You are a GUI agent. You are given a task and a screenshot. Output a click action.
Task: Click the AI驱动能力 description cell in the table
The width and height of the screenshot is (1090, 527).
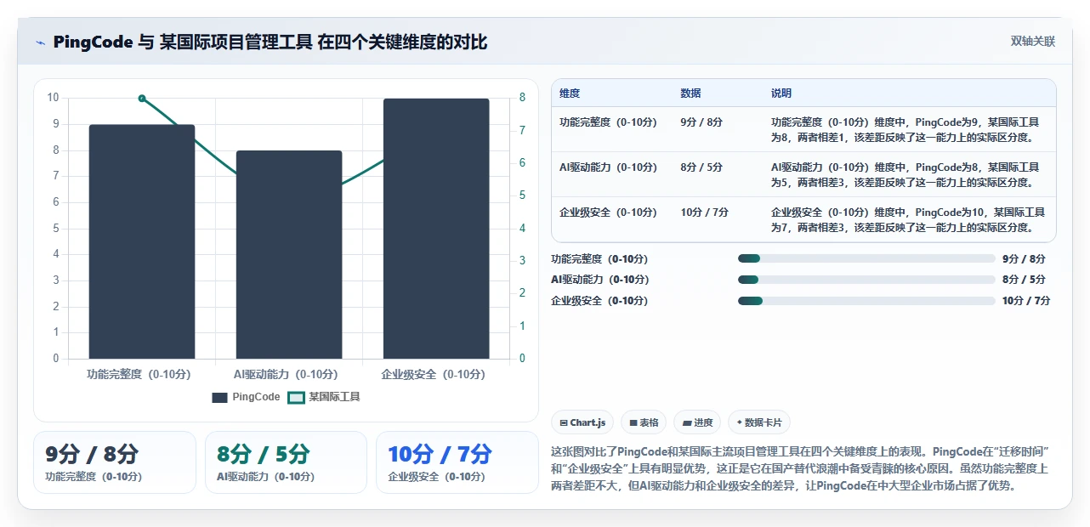[x=909, y=175]
